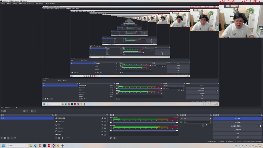Add a new source with plus icon
Screen dimensions: 263x148
coord(56,138)
